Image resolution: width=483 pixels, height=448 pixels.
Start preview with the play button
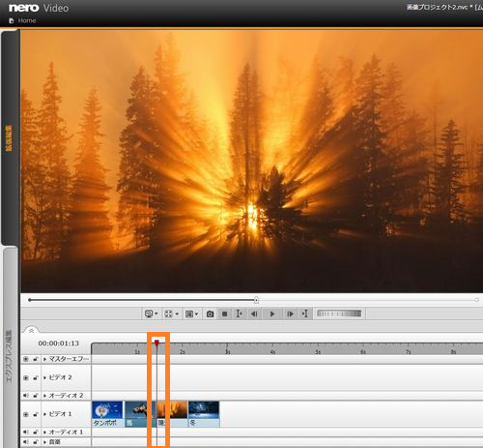pyautogui.click(x=272, y=314)
